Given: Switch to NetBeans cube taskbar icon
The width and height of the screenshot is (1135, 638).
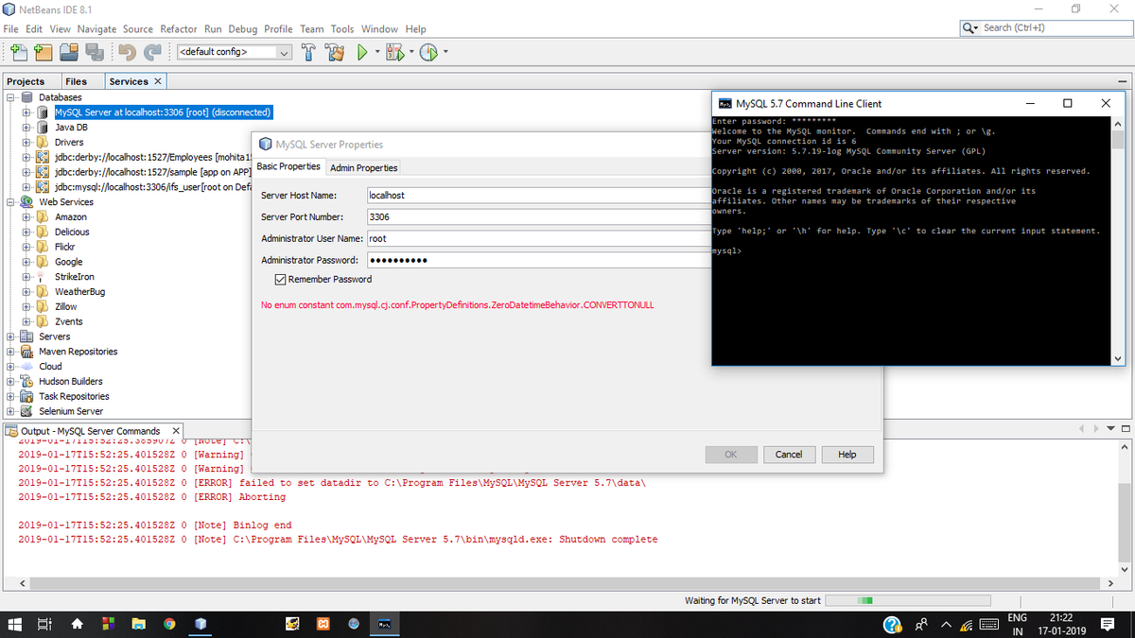Looking at the screenshot, I should [201, 624].
